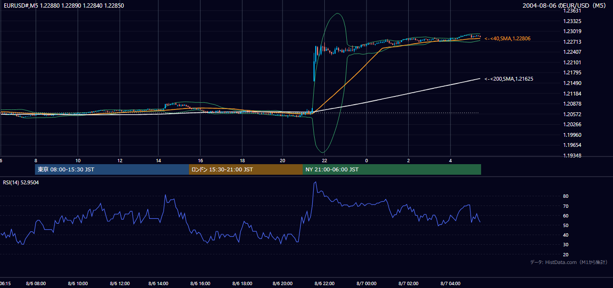Click the RSI(14) 52.9504 indicator label
Viewport: 613px width, 288px height.
(21, 182)
